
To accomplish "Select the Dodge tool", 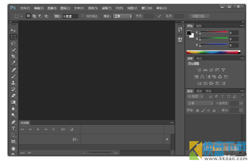I will 13,115.
